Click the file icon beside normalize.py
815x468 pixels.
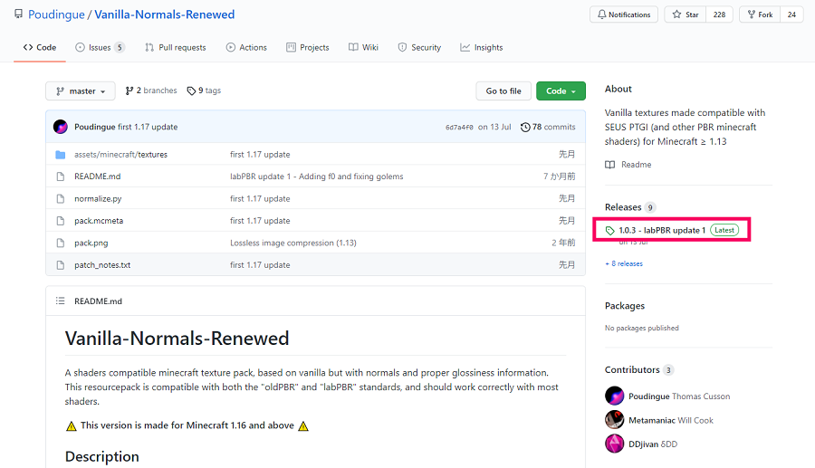[x=61, y=199]
